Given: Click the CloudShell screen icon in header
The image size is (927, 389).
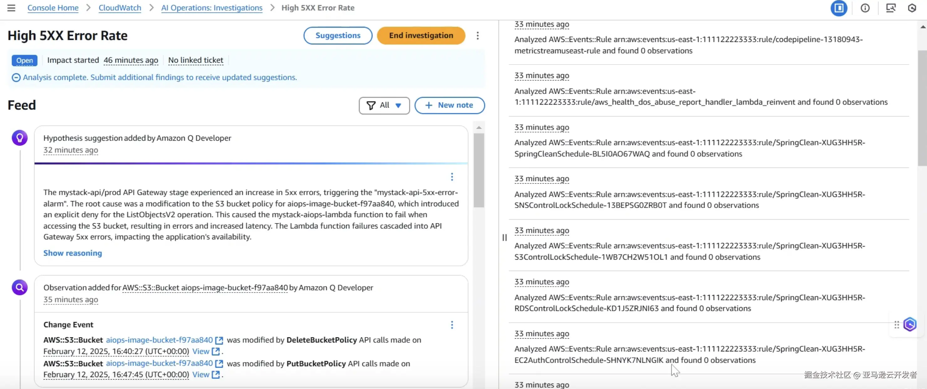Looking at the screenshot, I should [891, 8].
